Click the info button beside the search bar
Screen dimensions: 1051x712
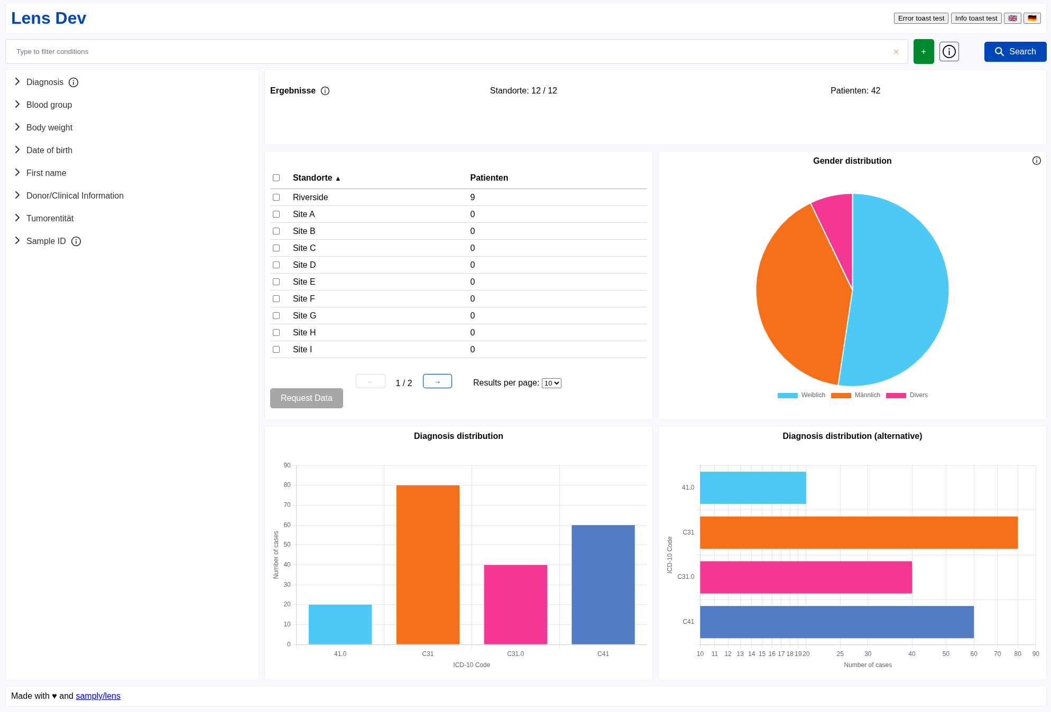949,52
